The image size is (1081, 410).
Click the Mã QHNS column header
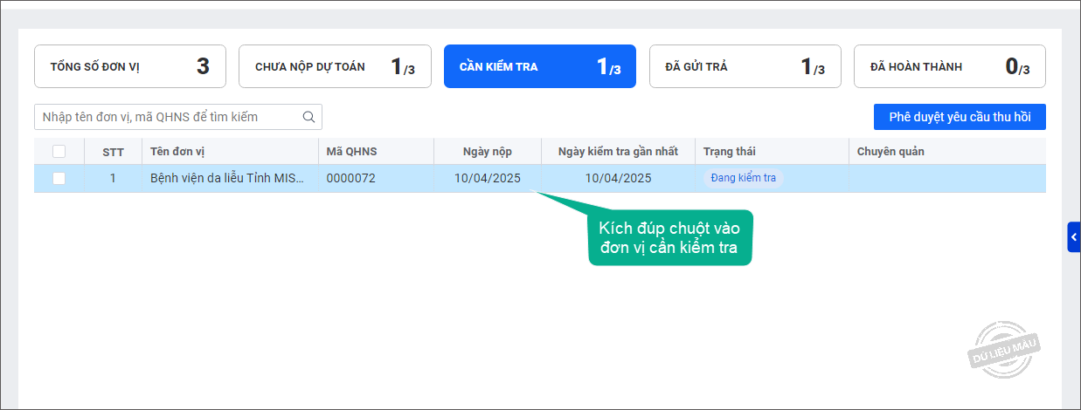click(351, 152)
